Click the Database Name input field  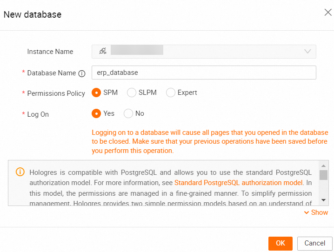(x=204, y=73)
